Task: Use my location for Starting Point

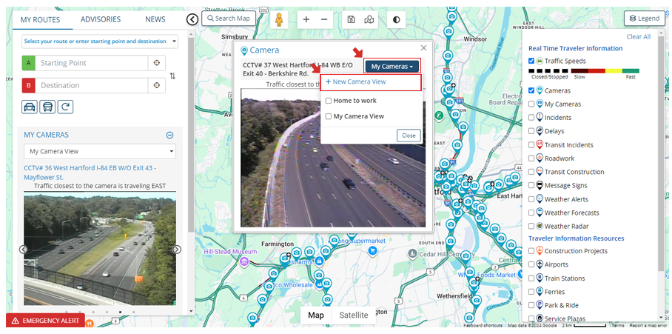Action: click(156, 63)
